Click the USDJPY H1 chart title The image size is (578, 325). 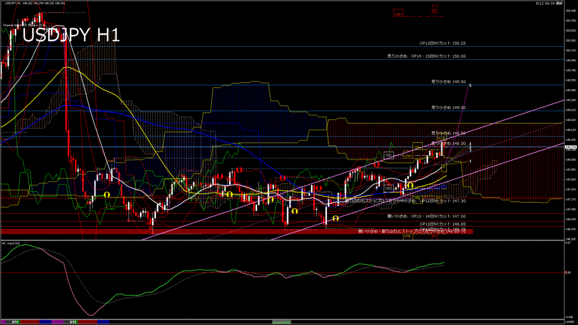[x=71, y=35]
